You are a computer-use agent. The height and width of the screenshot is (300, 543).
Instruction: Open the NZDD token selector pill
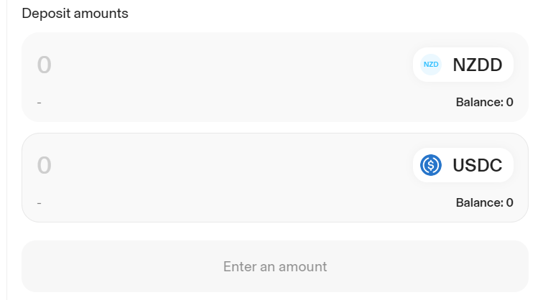(463, 65)
